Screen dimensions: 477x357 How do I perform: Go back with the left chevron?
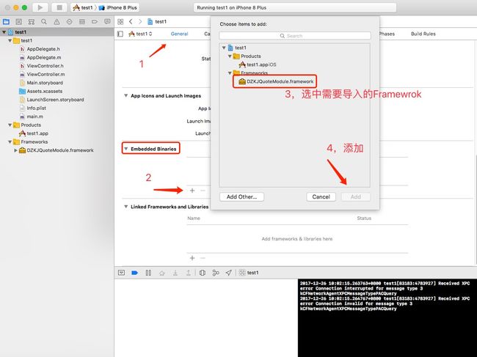click(131, 21)
